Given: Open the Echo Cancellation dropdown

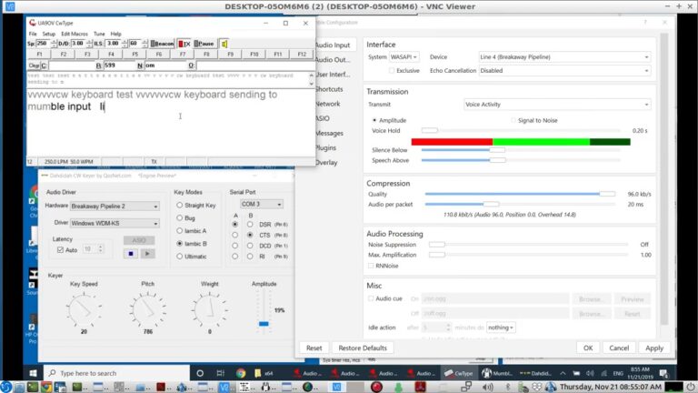Looking at the screenshot, I should (564, 70).
